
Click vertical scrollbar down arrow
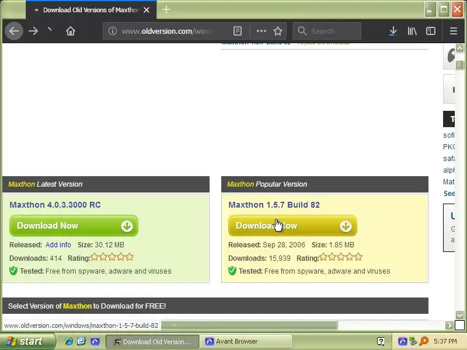click(459, 315)
